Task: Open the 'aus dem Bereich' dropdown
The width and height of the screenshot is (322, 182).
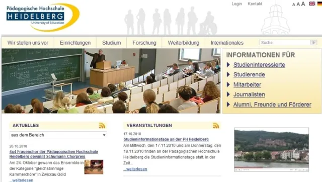Action: click(x=58, y=135)
